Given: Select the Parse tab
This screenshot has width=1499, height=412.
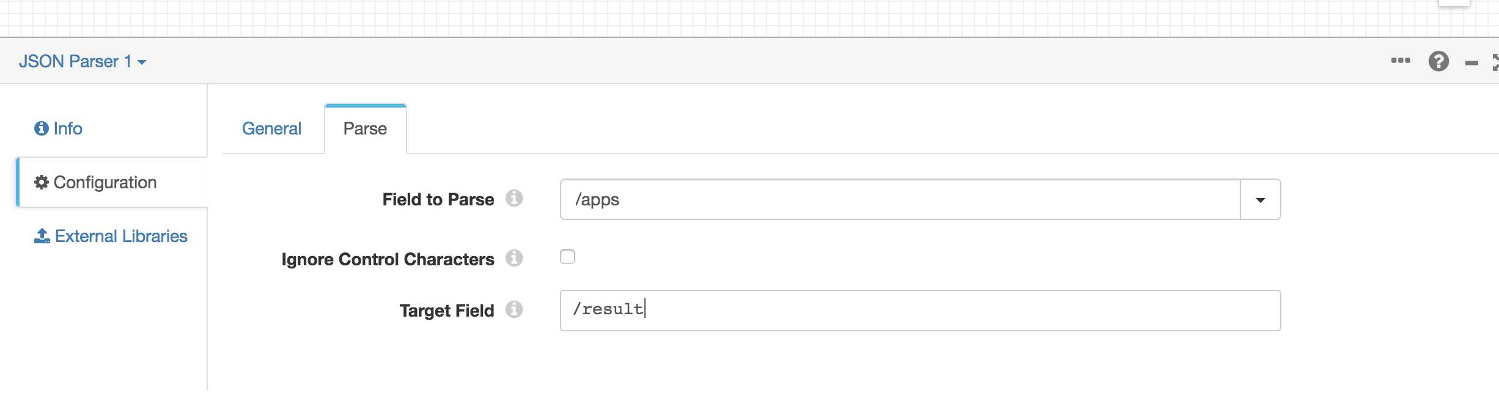Looking at the screenshot, I should click(x=365, y=128).
